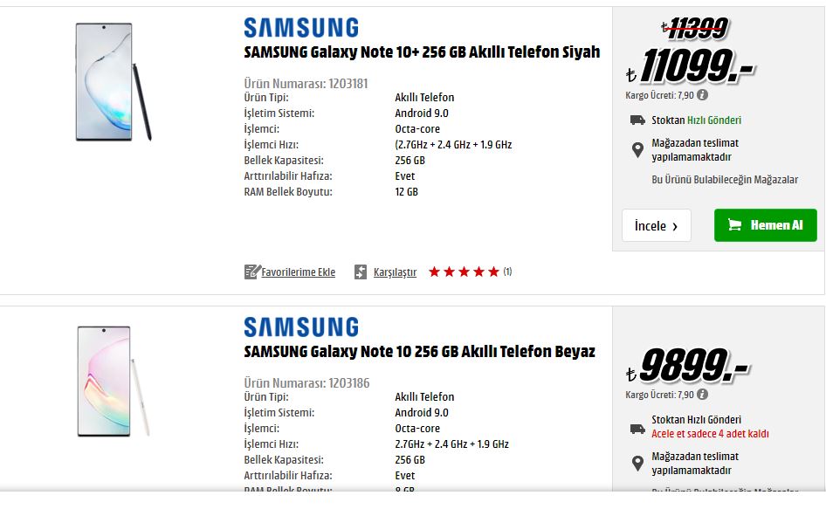Click the Samsung logo above Note 10
826x509 pixels.
(301, 327)
